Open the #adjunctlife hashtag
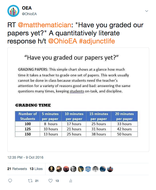 (x=97, y=41)
